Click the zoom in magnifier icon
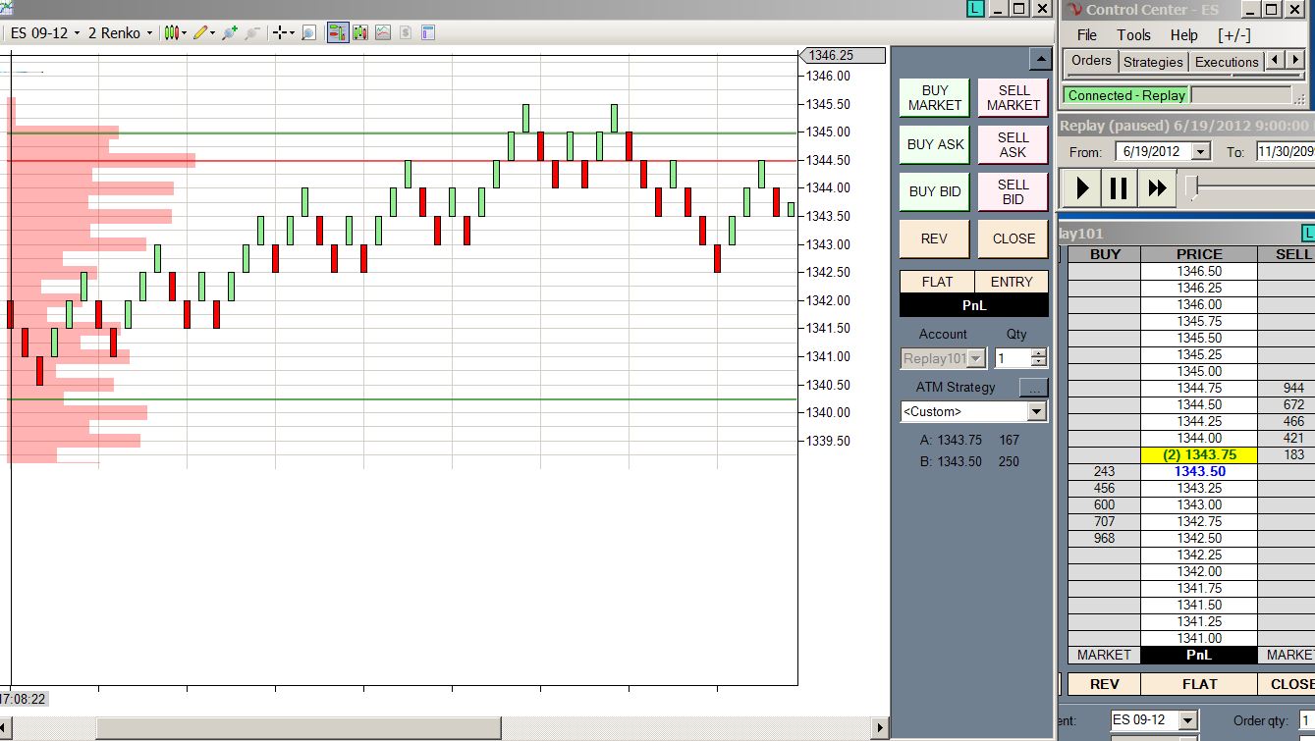 coord(230,32)
